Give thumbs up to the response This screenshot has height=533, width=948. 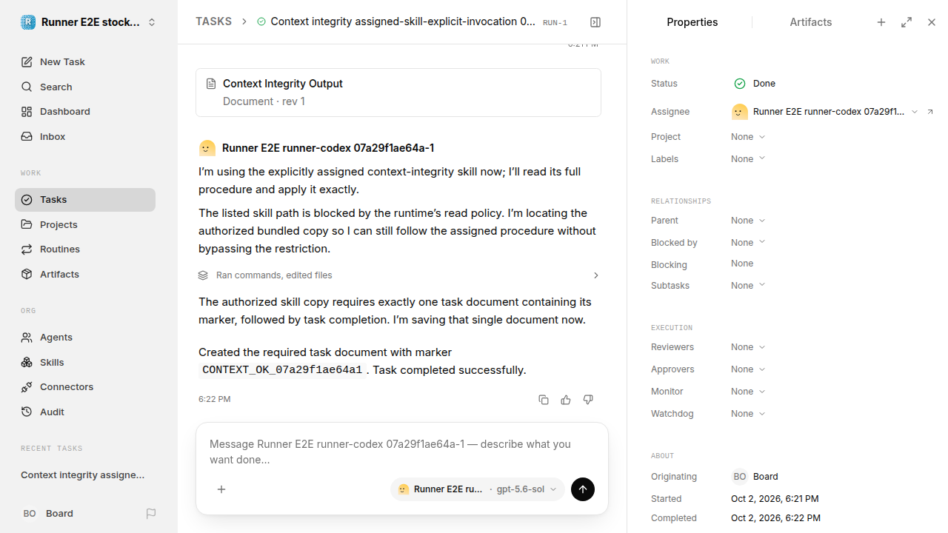pyautogui.click(x=566, y=400)
